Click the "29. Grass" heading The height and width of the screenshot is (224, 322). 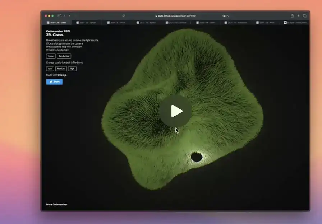pyautogui.click(x=55, y=35)
